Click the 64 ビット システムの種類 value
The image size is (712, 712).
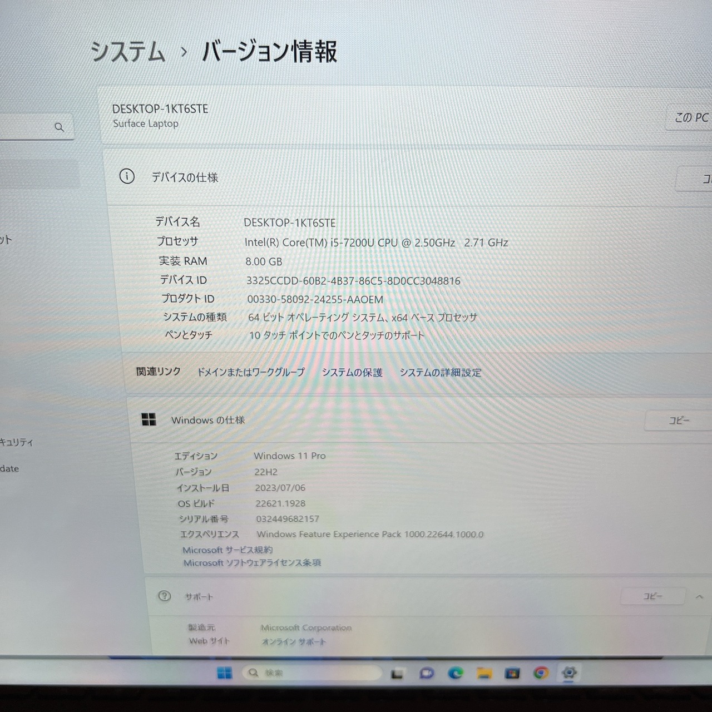tap(363, 318)
